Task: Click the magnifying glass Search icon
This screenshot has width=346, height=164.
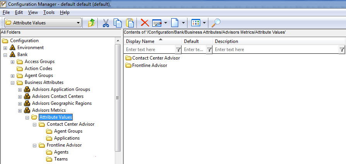Action: 217,23
